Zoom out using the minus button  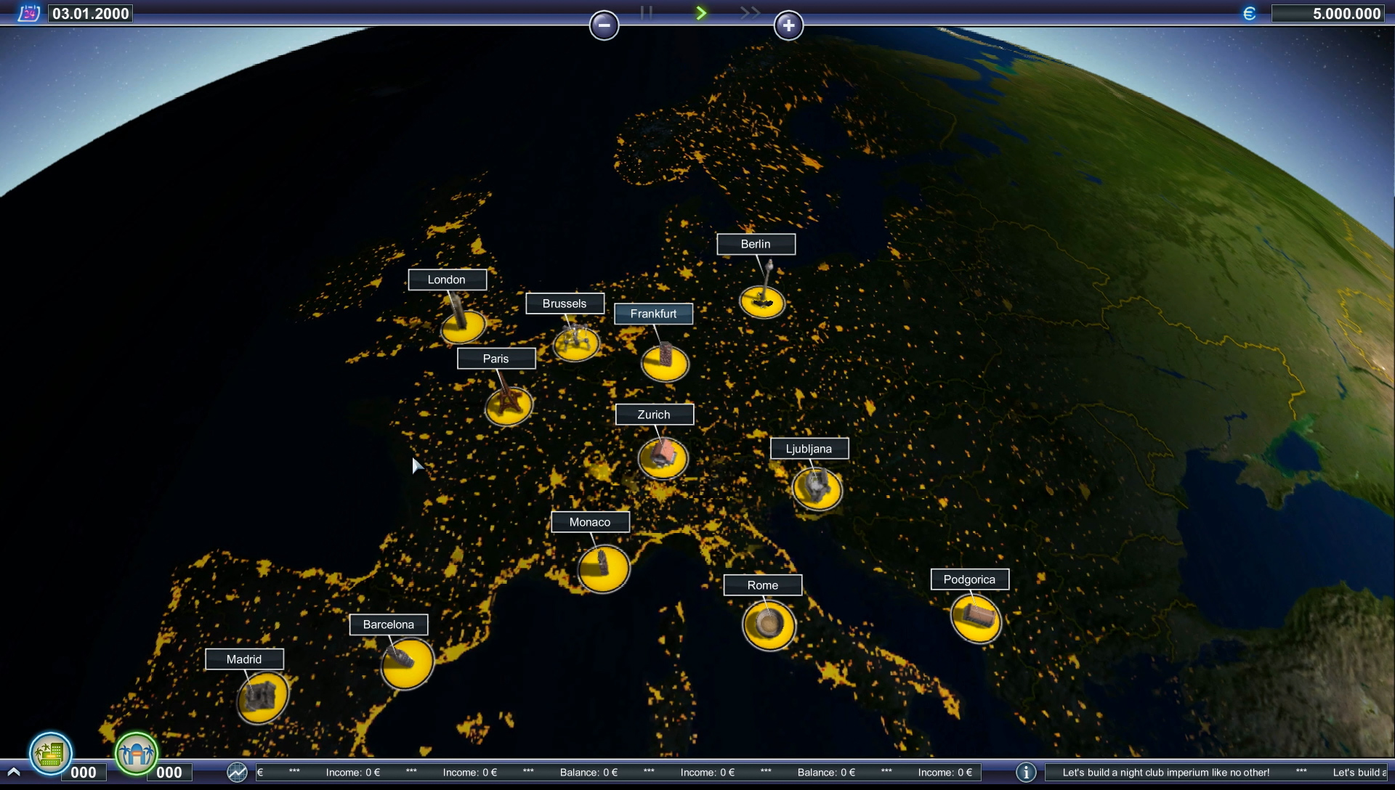[x=604, y=25]
